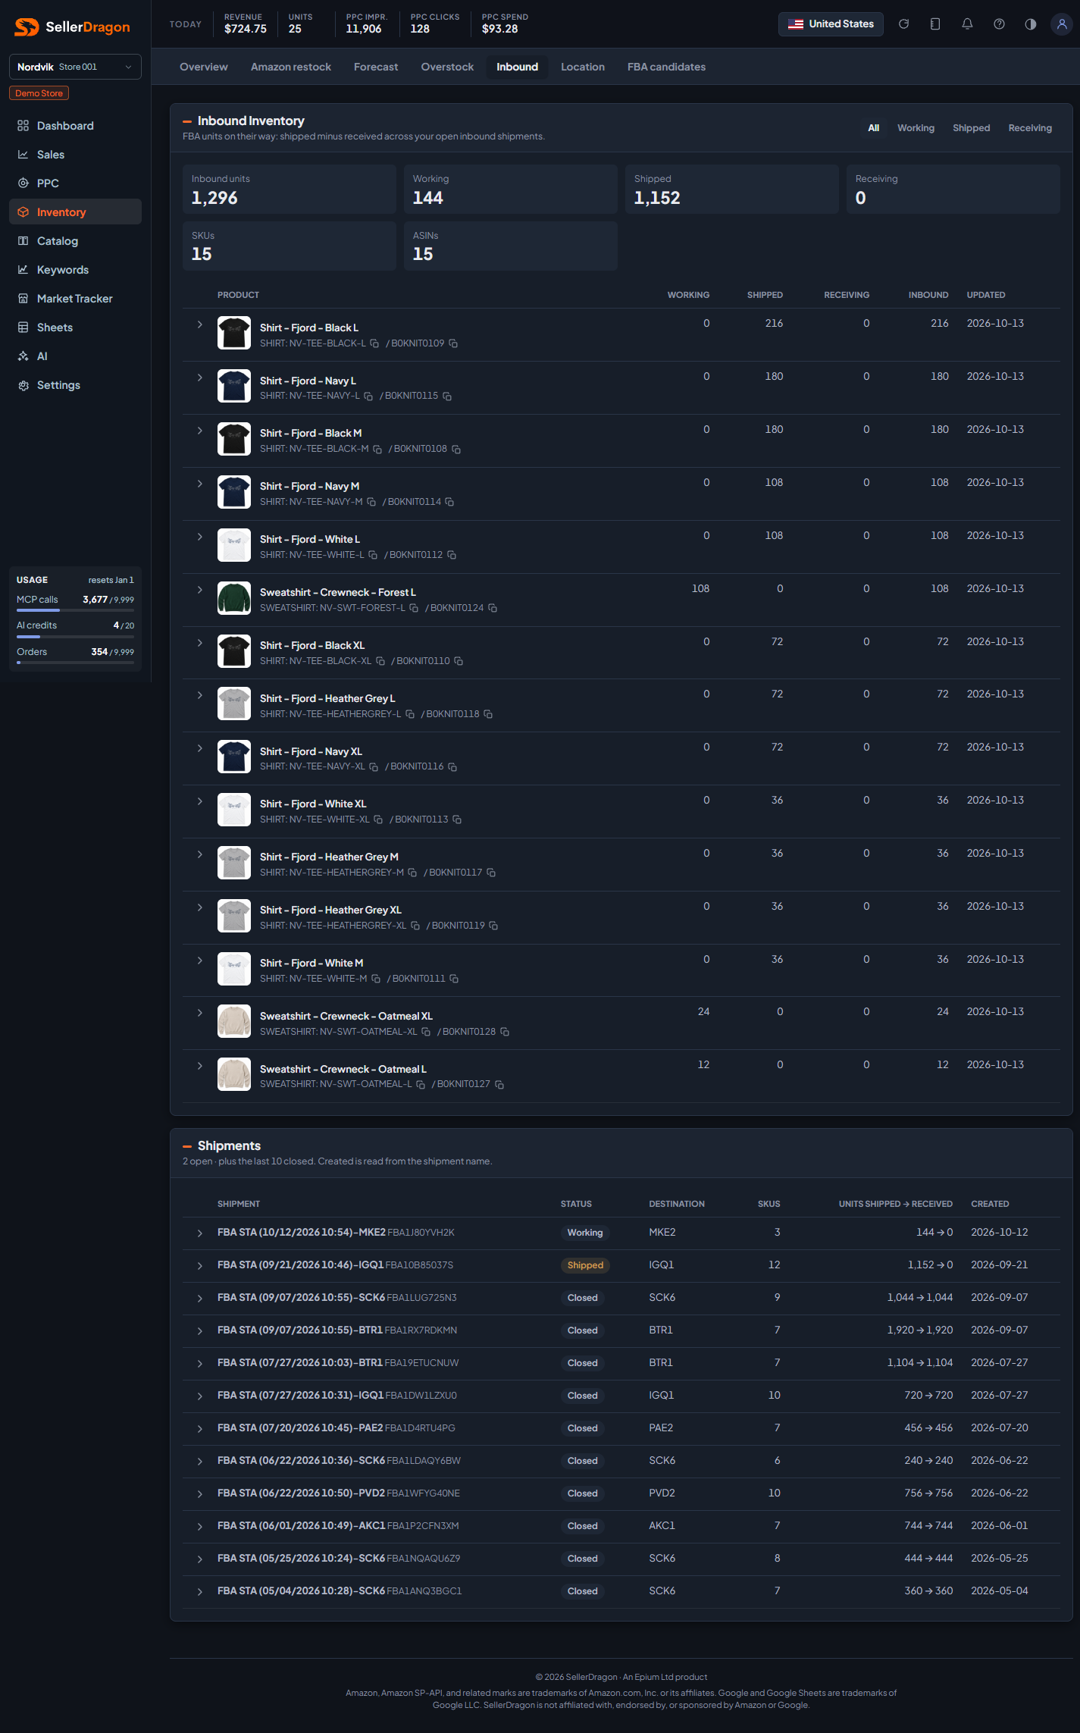
Task: Click the Inventory sidebar item
Action: click(x=75, y=212)
